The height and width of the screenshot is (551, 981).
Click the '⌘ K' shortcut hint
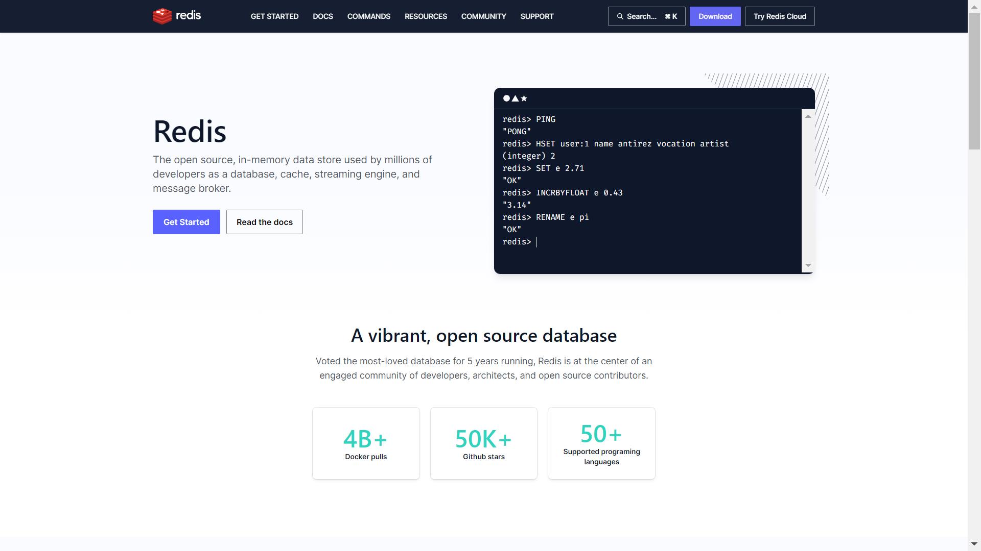pos(671,16)
